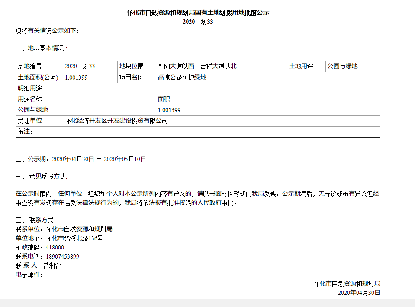The width and height of the screenshot is (415, 307).
Task: Click the 1.001399 value under 面积
Action: pos(268,110)
